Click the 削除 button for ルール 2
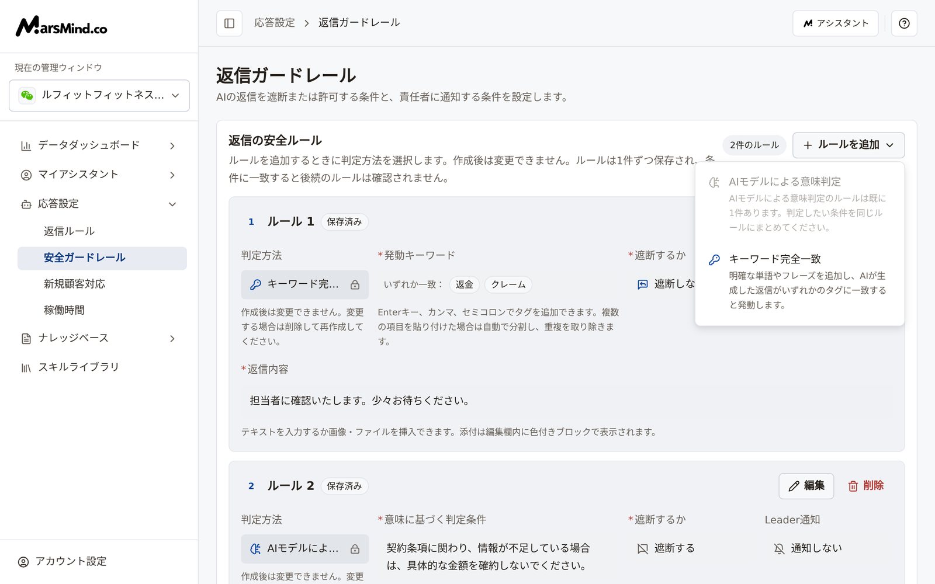935x584 pixels. click(866, 486)
